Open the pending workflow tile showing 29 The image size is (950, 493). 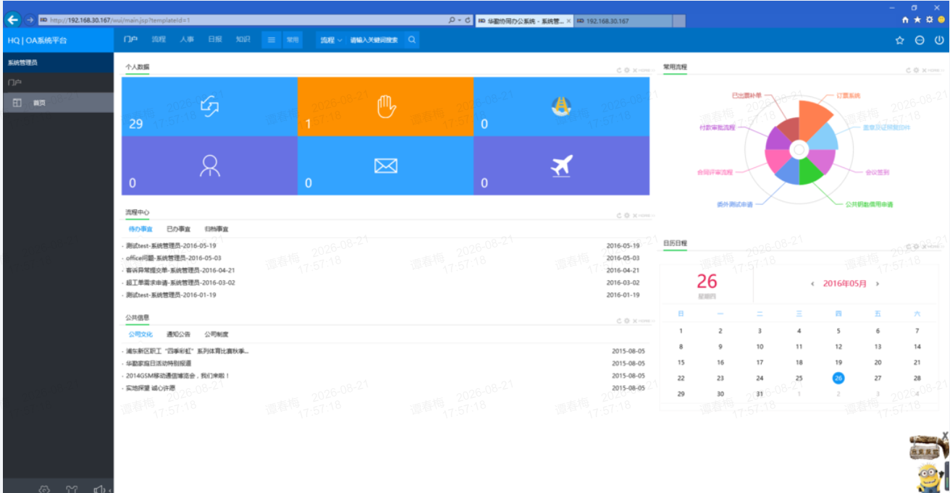click(209, 106)
